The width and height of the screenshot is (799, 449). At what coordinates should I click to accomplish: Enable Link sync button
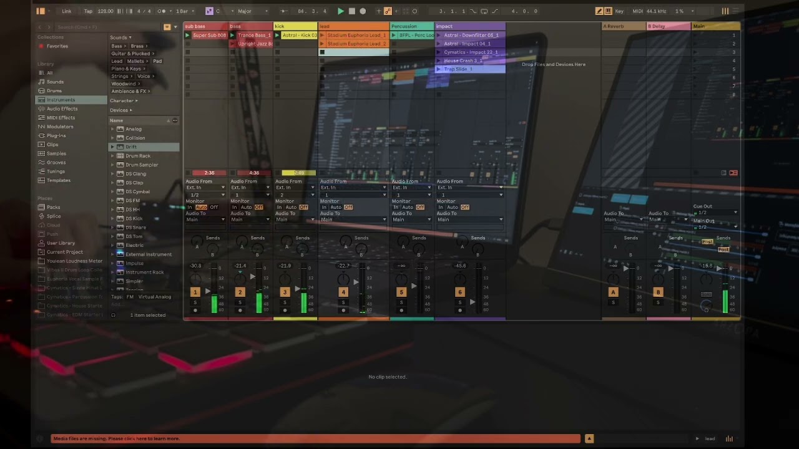tap(67, 11)
